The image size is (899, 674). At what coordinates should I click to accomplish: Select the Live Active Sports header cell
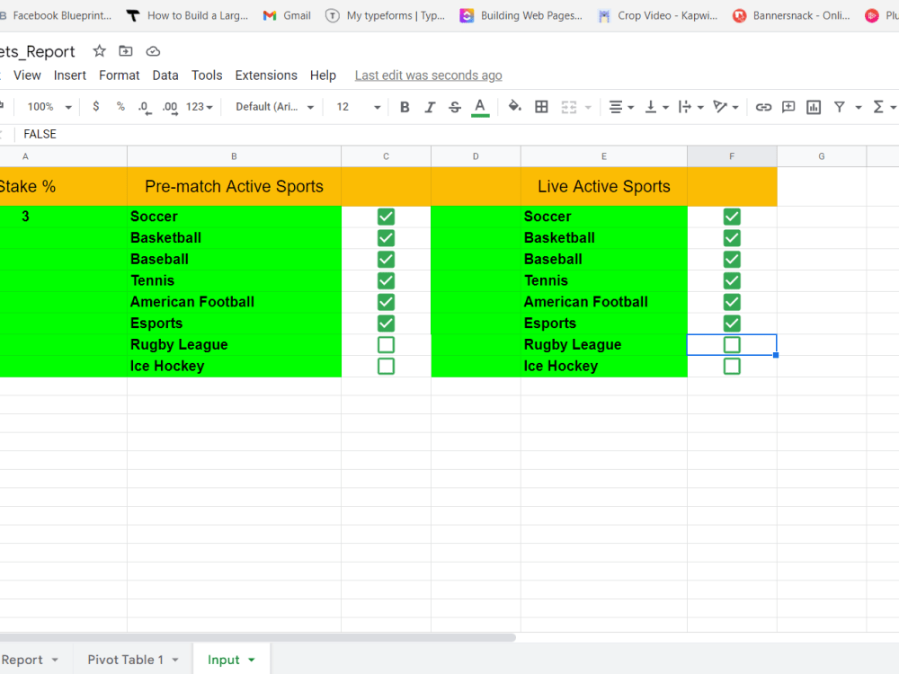(x=604, y=186)
